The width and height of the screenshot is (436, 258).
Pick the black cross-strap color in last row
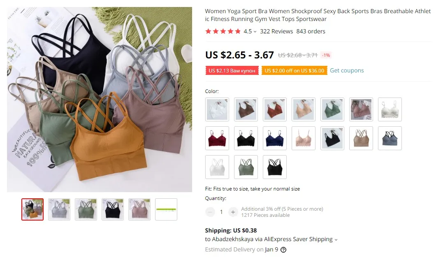pyautogui.click(x=275, y=167)
